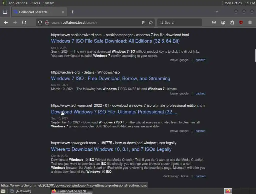The width and height of the screenshot is (256, 194).
Task: Close the CollabNet SearXNG tab
Action: [63, 12]
